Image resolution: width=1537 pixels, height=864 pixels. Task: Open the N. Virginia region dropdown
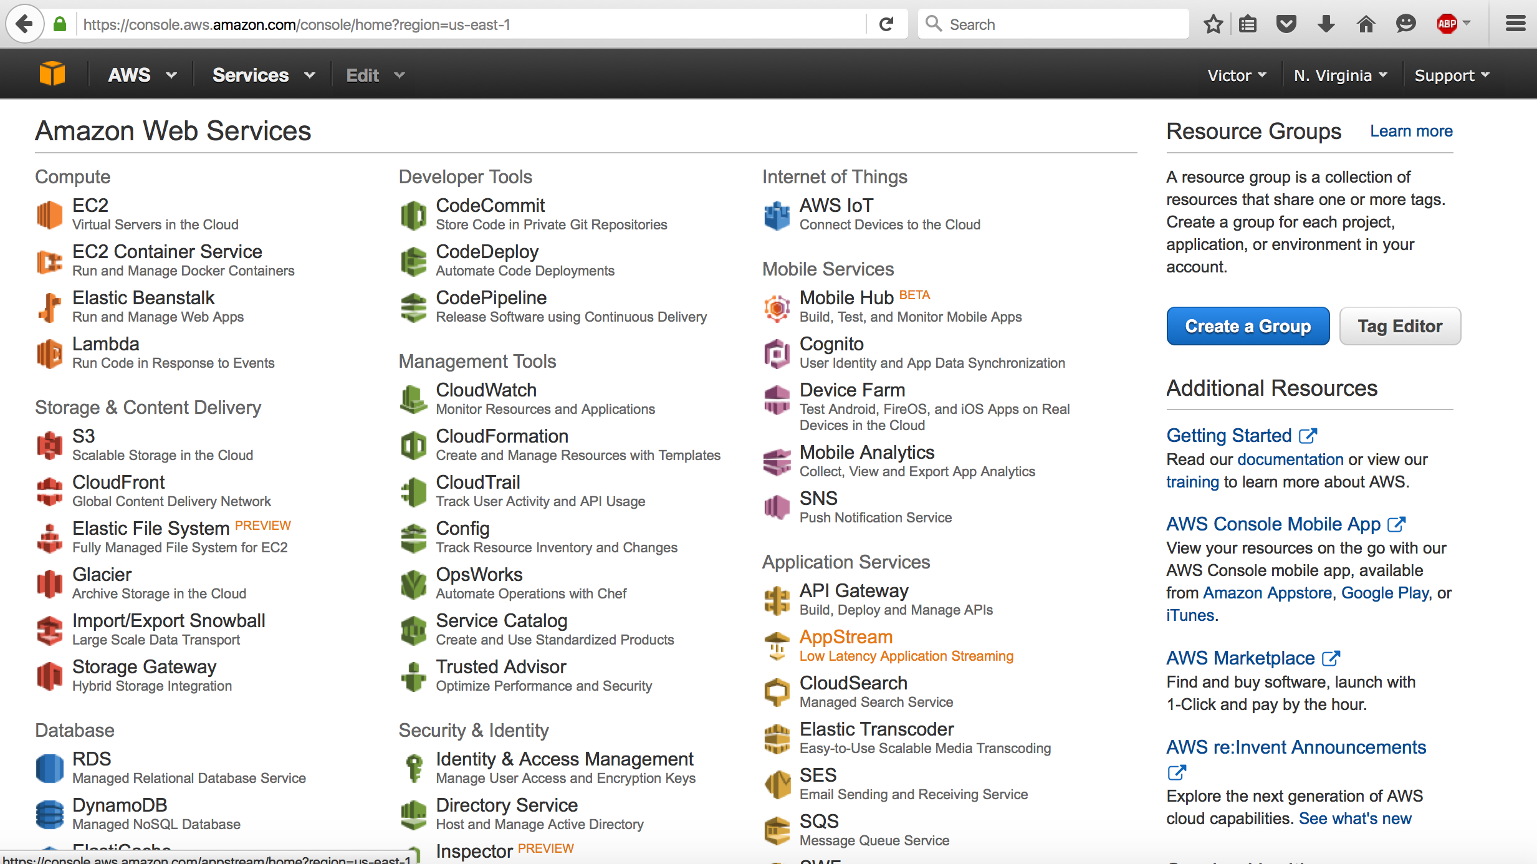1340,75
